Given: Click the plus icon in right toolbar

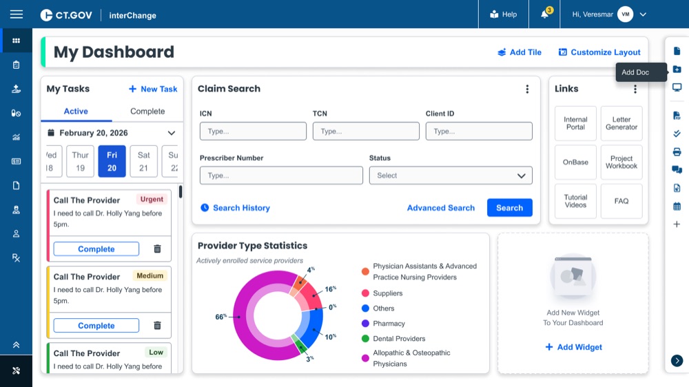Looking at the screenshot, I should [x=677, y=224].
